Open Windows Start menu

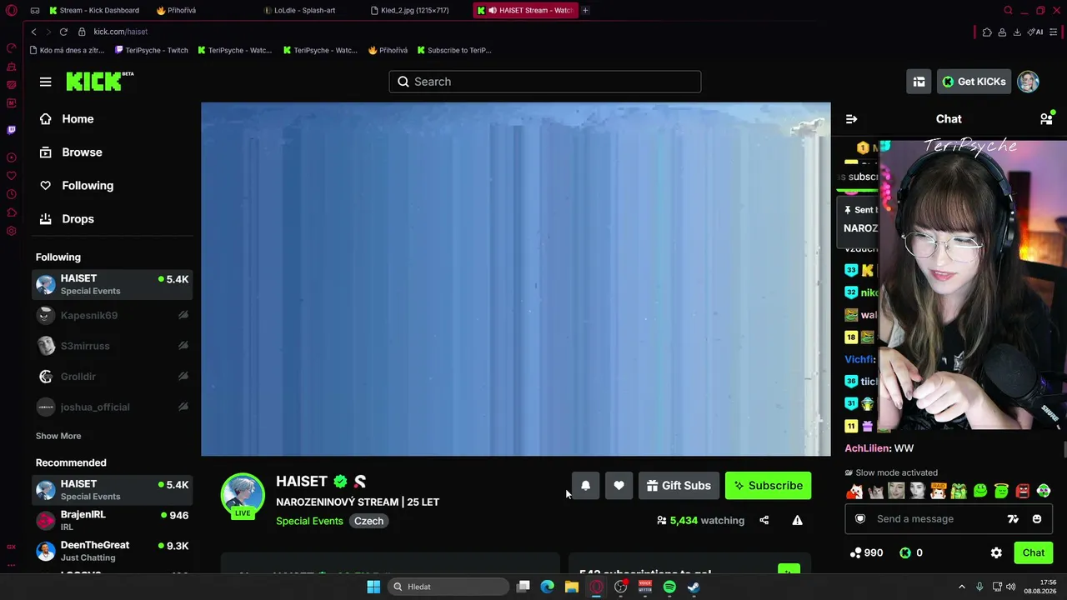tap(373, 587)
